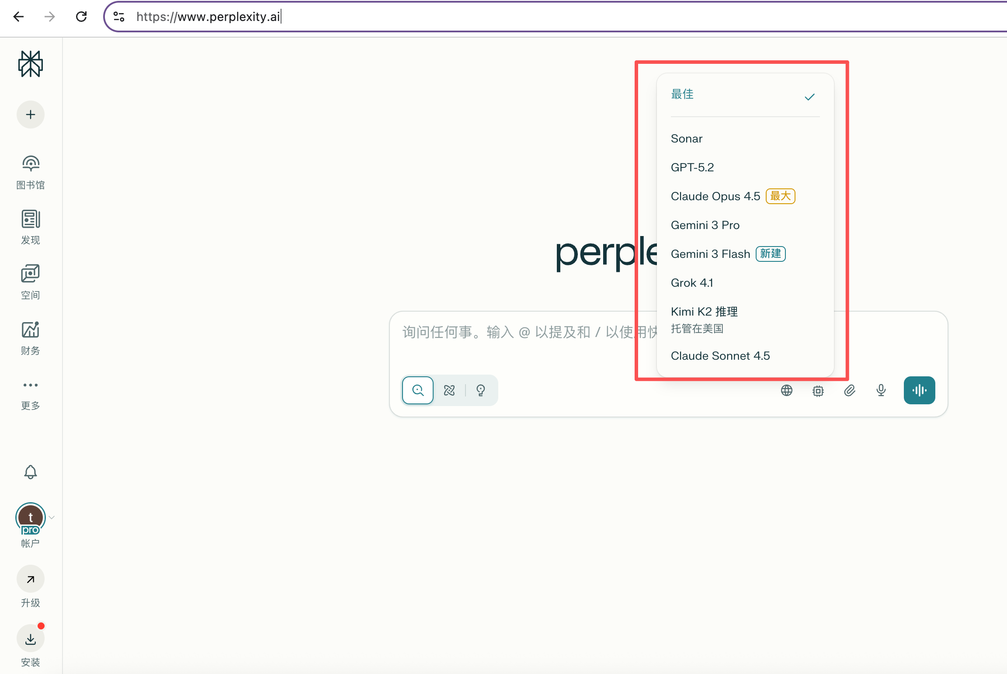The height and width of the screenshot is (674, 1007).
Task: Go back in browser history
Action: (x=18, y=17)
